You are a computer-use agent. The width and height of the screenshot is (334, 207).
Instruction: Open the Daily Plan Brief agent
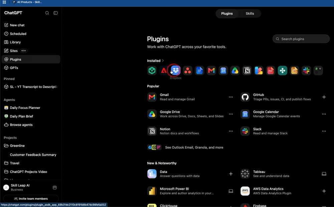click(31, 116)
